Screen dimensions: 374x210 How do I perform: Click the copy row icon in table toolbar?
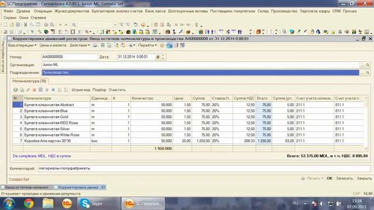pos(22,90)
